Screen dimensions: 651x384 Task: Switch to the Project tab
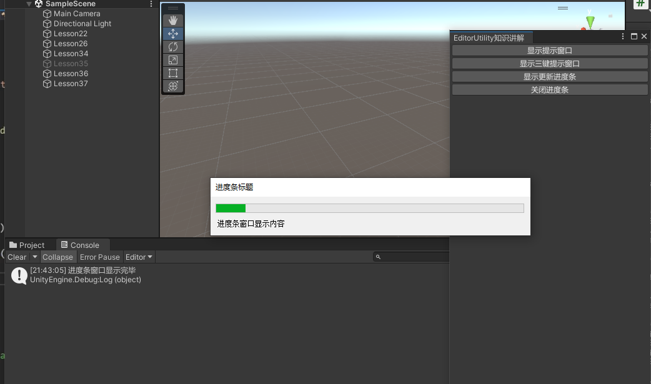(27, 245)
